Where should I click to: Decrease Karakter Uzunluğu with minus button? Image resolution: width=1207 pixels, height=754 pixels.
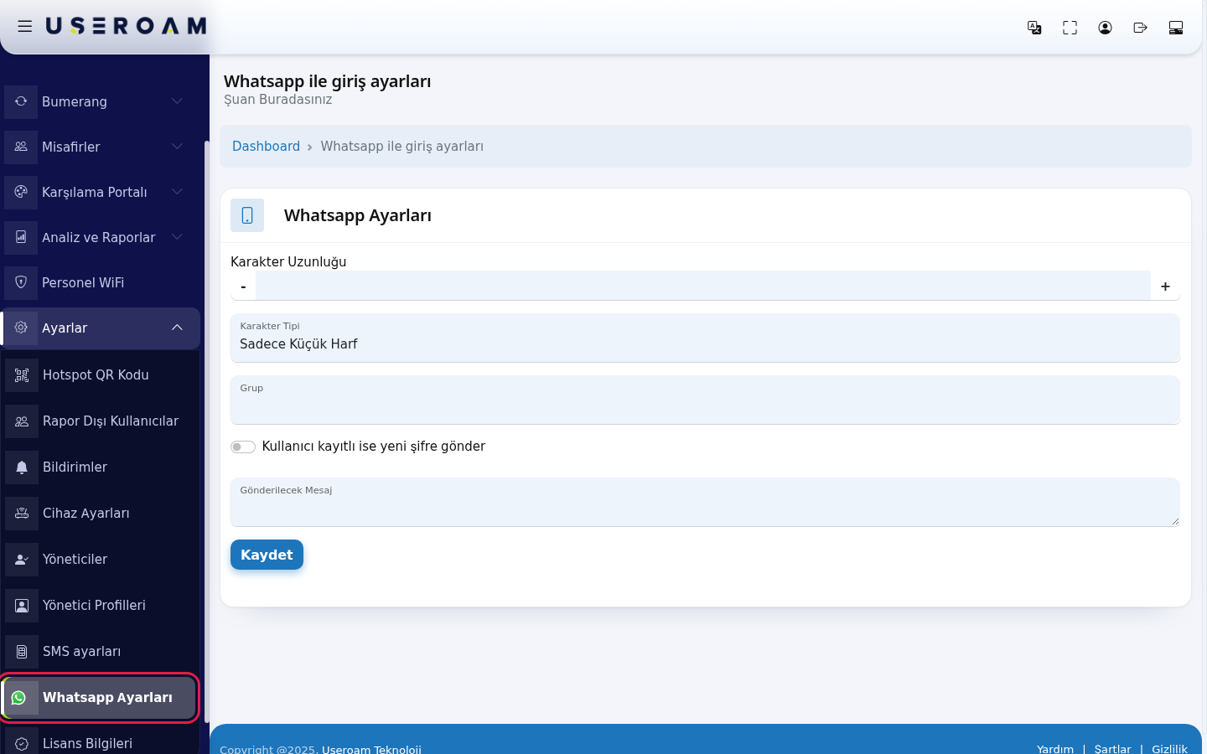coord(243,287)
